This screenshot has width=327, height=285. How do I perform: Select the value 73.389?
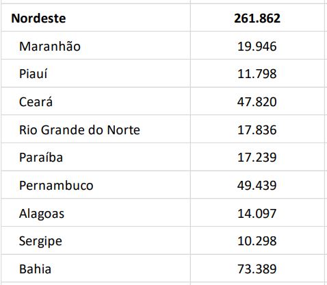coord(257,269)
